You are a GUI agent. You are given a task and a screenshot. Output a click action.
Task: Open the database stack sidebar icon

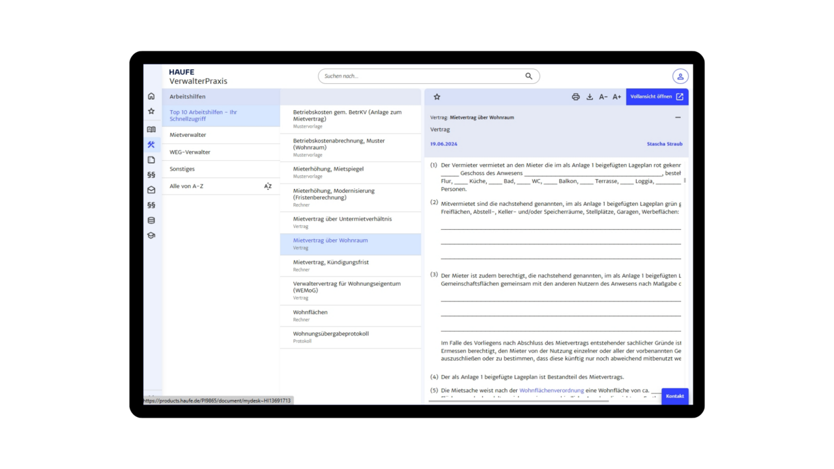click(x=151, y=221)
